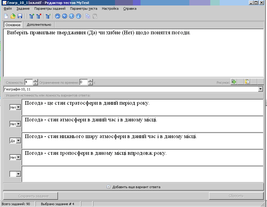Image resolution: width=267 pixels, height=207 pixels.
Task: Click 'Всего заданий: 90' in status bar
Action: tap(16, 204)
